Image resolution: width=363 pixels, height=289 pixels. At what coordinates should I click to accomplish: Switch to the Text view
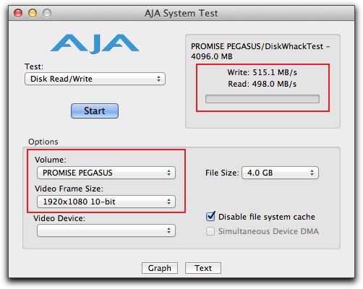point(203,268)
